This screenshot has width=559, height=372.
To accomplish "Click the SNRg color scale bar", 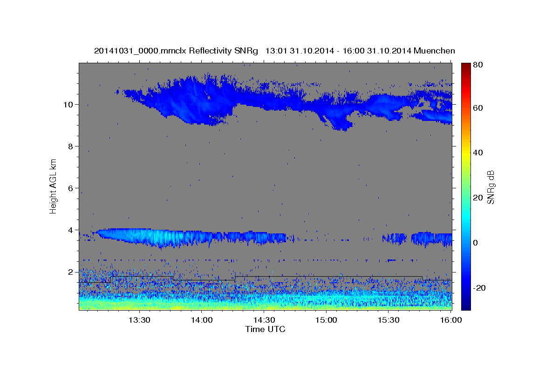I will coord(466,186).
